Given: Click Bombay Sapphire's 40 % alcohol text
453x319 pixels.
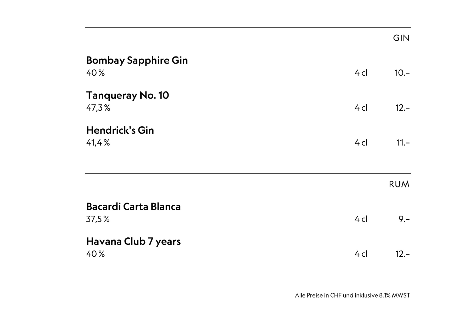Looking at the screenshot, I should [96, 73].
